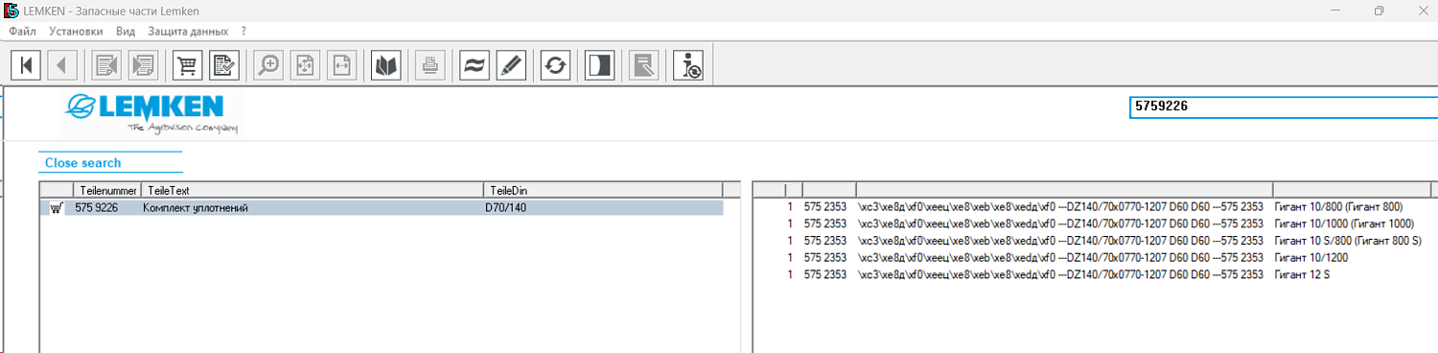
Task: Select the Гигант 10/800 (Гигант 800) row
Action: click(x=1096, y=206)
